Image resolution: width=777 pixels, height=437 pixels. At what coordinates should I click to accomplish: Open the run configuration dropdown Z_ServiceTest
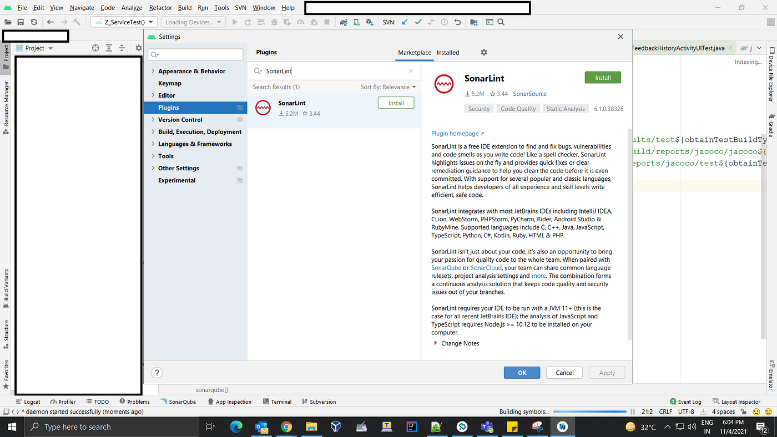click(123, 22)
